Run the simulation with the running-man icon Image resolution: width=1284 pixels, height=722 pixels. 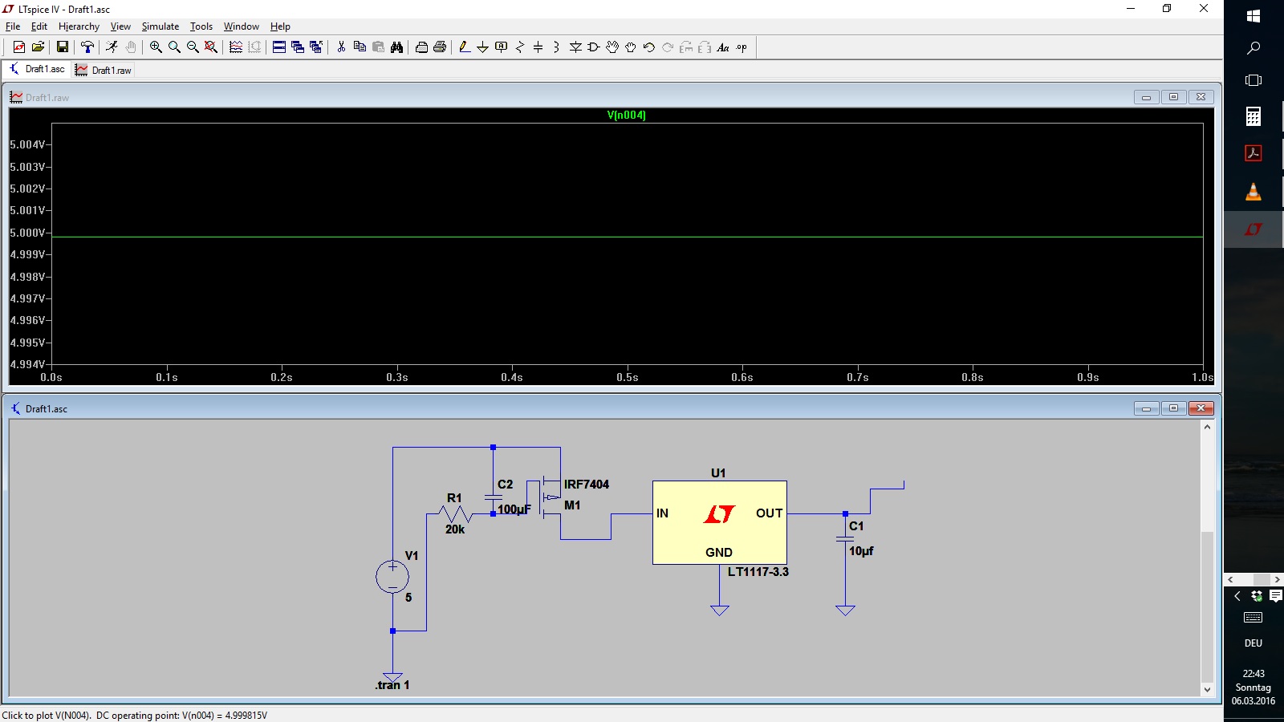[x=112, y=47]
